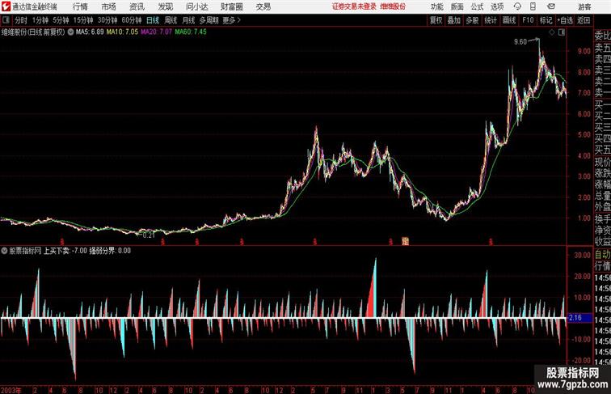Open the 问小达 menu
The height and width of the screenshot is (394, 611).
196,6
